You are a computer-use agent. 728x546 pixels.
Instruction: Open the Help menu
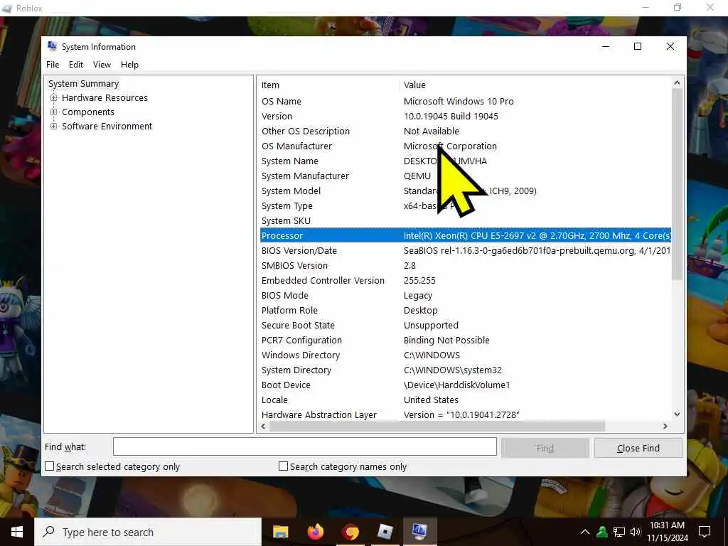click(129, 65)
